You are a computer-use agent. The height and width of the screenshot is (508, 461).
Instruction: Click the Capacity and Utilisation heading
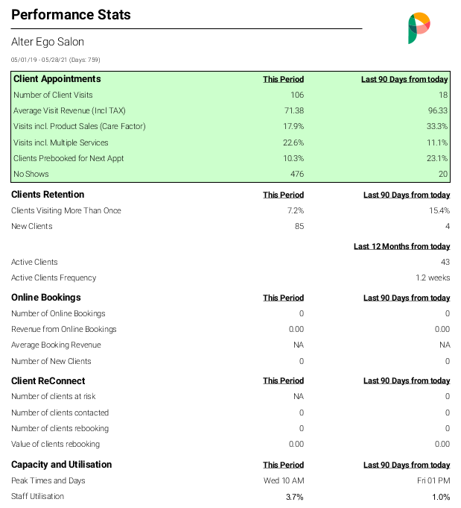click(62, 465)
